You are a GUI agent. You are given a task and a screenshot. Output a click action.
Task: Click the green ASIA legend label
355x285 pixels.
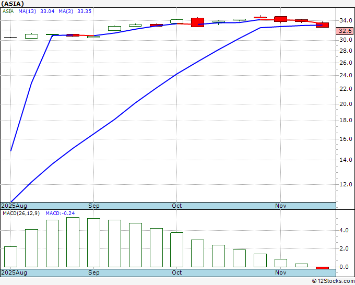[x=8, y=11]
